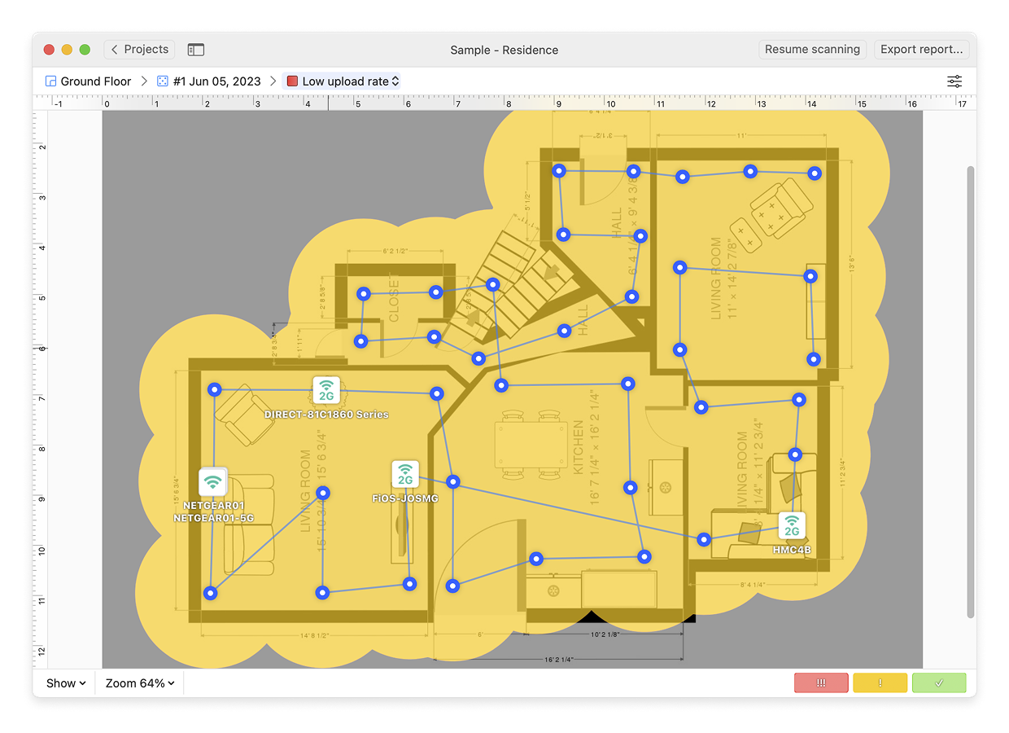Click the Sample - Residence window title
This screenshot has width=1009, height=733.
click(504, 50)
